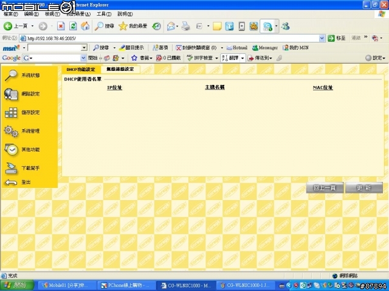Open the Back button history dropdown arrow
This screenshot has width=389, height=291.
point(32,26)
